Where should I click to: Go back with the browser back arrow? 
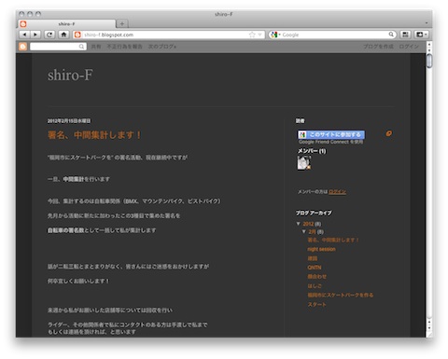[x=24, y=35]
